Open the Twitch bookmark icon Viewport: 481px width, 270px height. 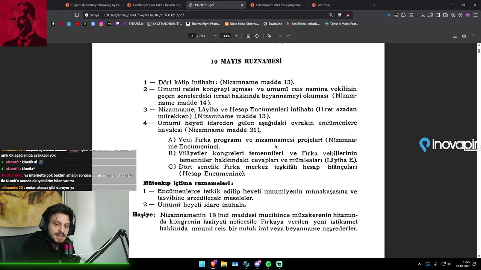[117, 24]
